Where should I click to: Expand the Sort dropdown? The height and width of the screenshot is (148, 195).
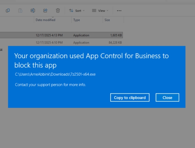tap(76, 10)
